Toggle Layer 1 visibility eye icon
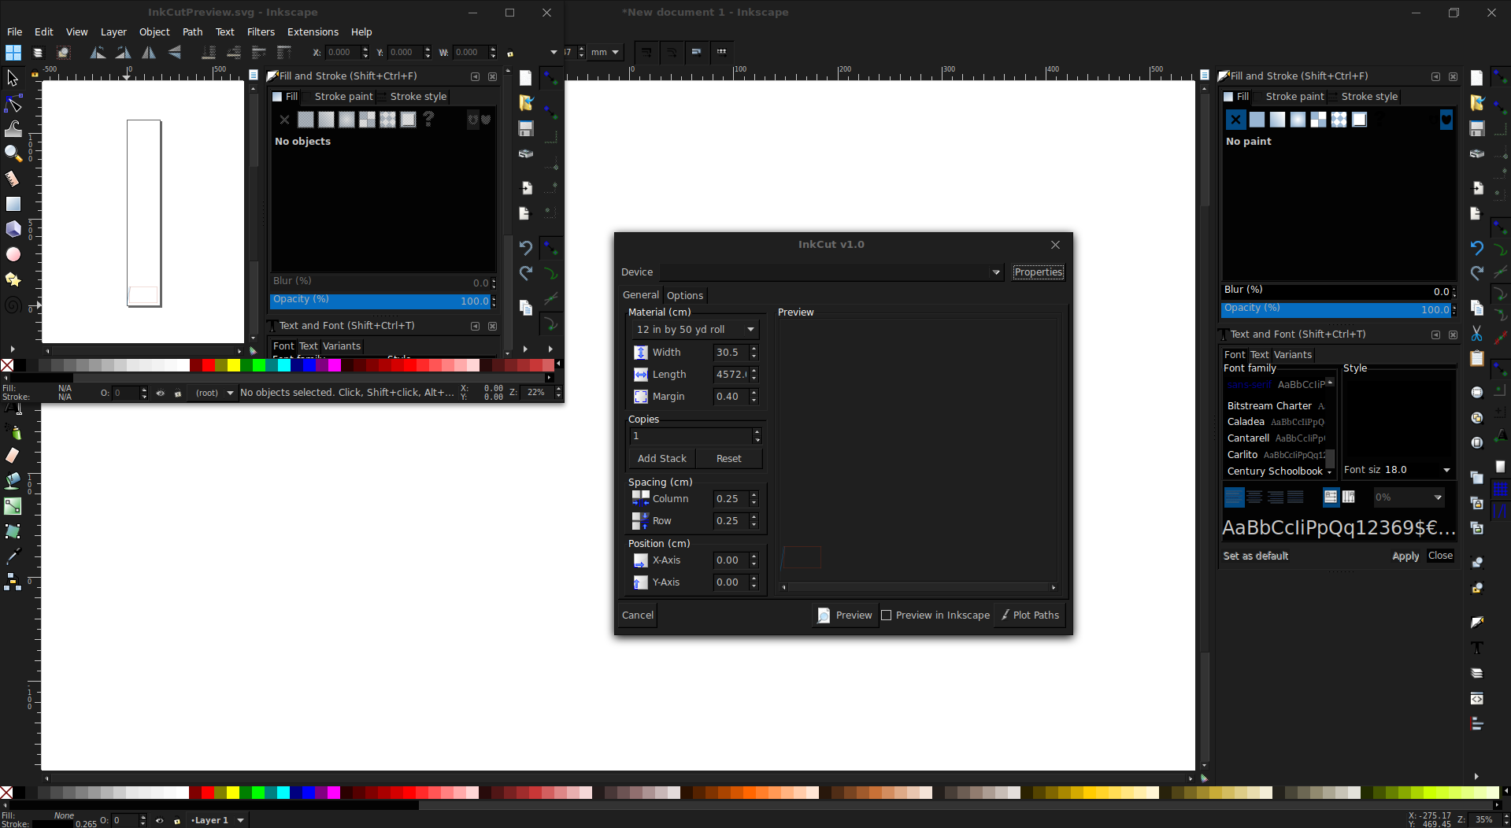 160,820
